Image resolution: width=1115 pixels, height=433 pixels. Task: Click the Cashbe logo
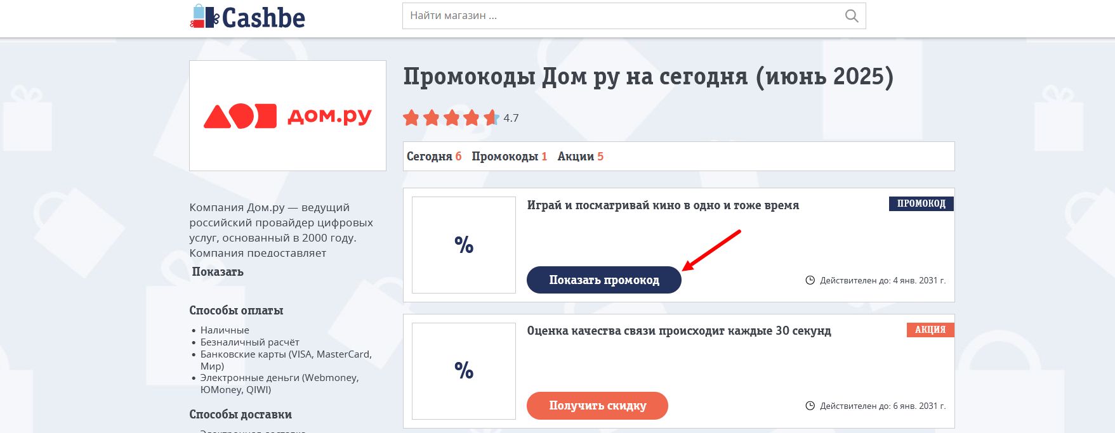tap(247, 16)
